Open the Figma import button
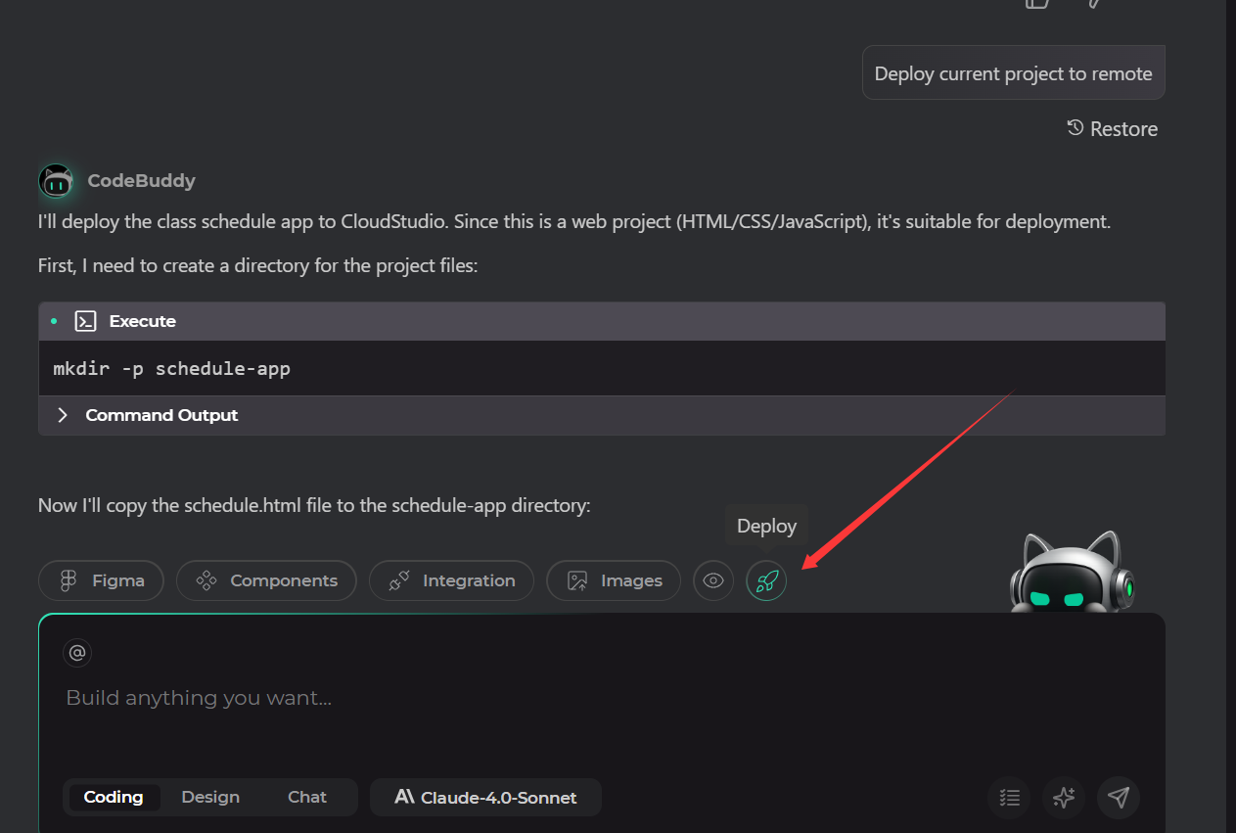This screenshot has width=1236, height=833. tap(101, 580)
